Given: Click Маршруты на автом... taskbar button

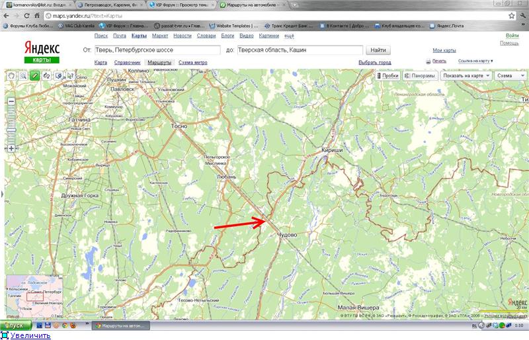Looking at the screenshot, I should click(122, 326).
